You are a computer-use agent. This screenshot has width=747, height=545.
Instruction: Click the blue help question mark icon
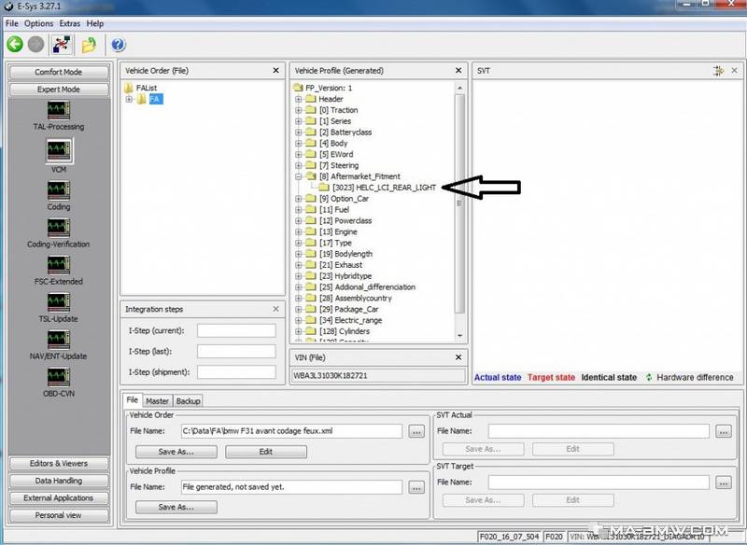[119, 45]
